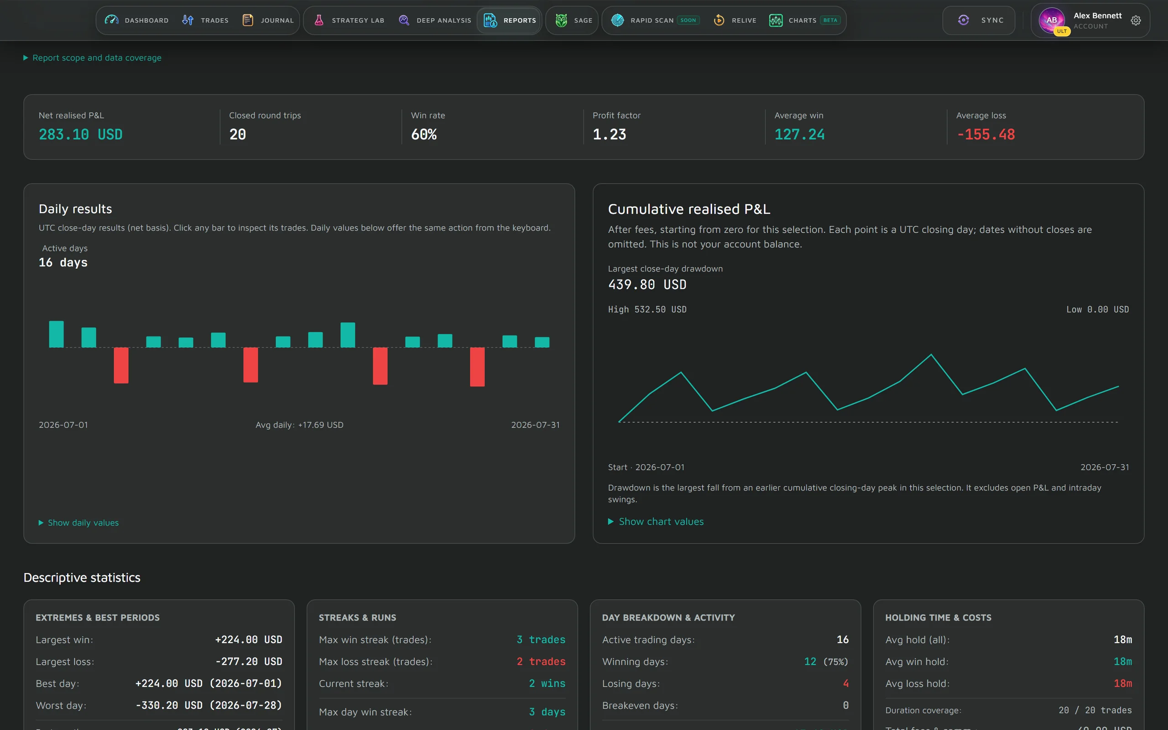Click the Sync circular icon

[963, 20]
